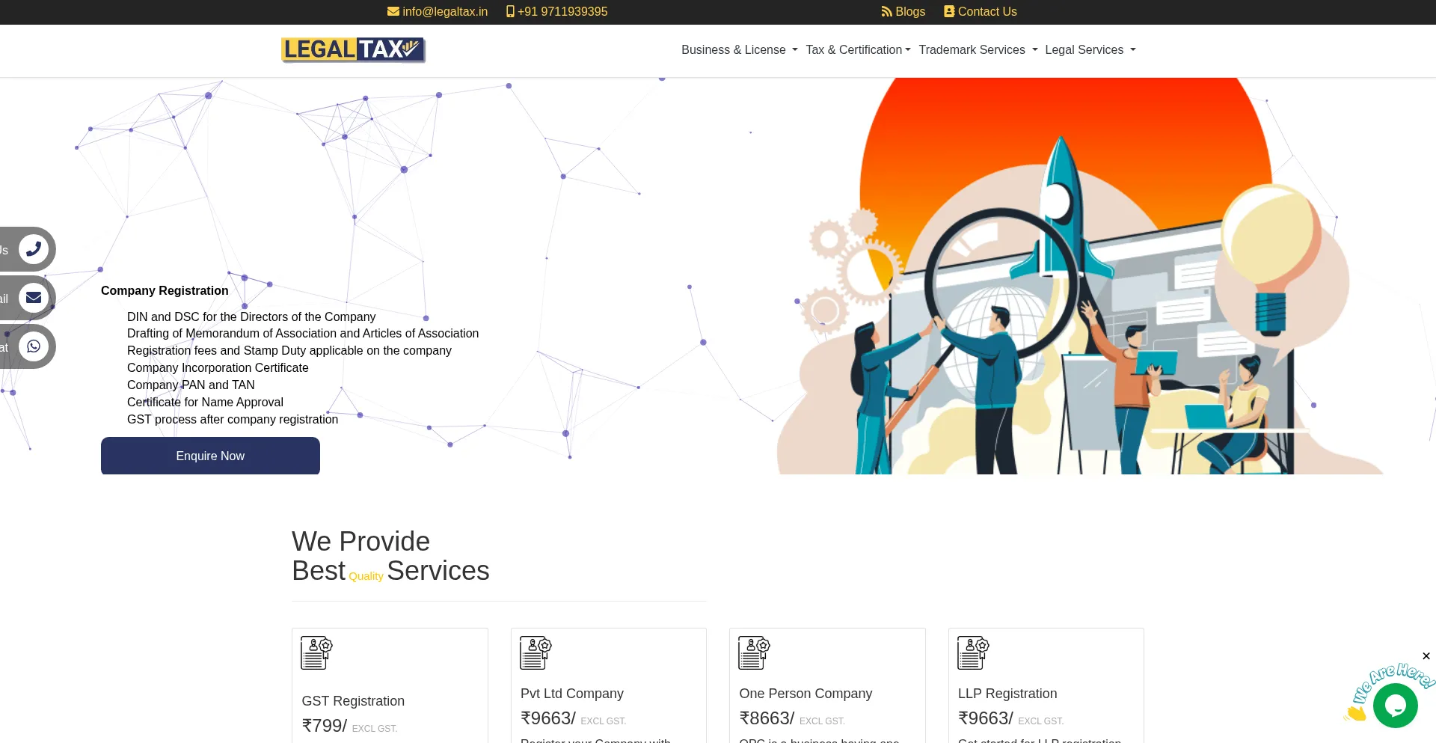This screenshot has height=743, width=1436.
Task: Click the email envelope sidebar icon
Action: click(33, 298)
